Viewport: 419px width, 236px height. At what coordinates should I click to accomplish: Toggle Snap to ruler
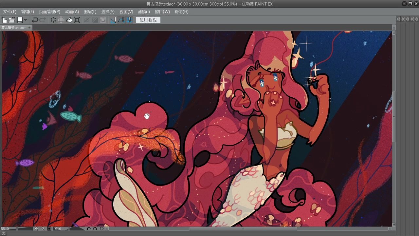[x=113, y=20]
